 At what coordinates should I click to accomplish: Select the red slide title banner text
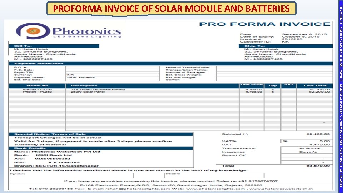(x=171, y=9)
